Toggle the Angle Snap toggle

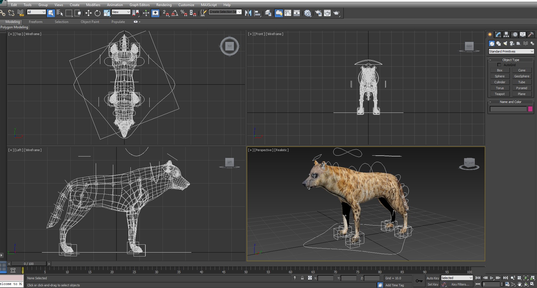[175, 13]
